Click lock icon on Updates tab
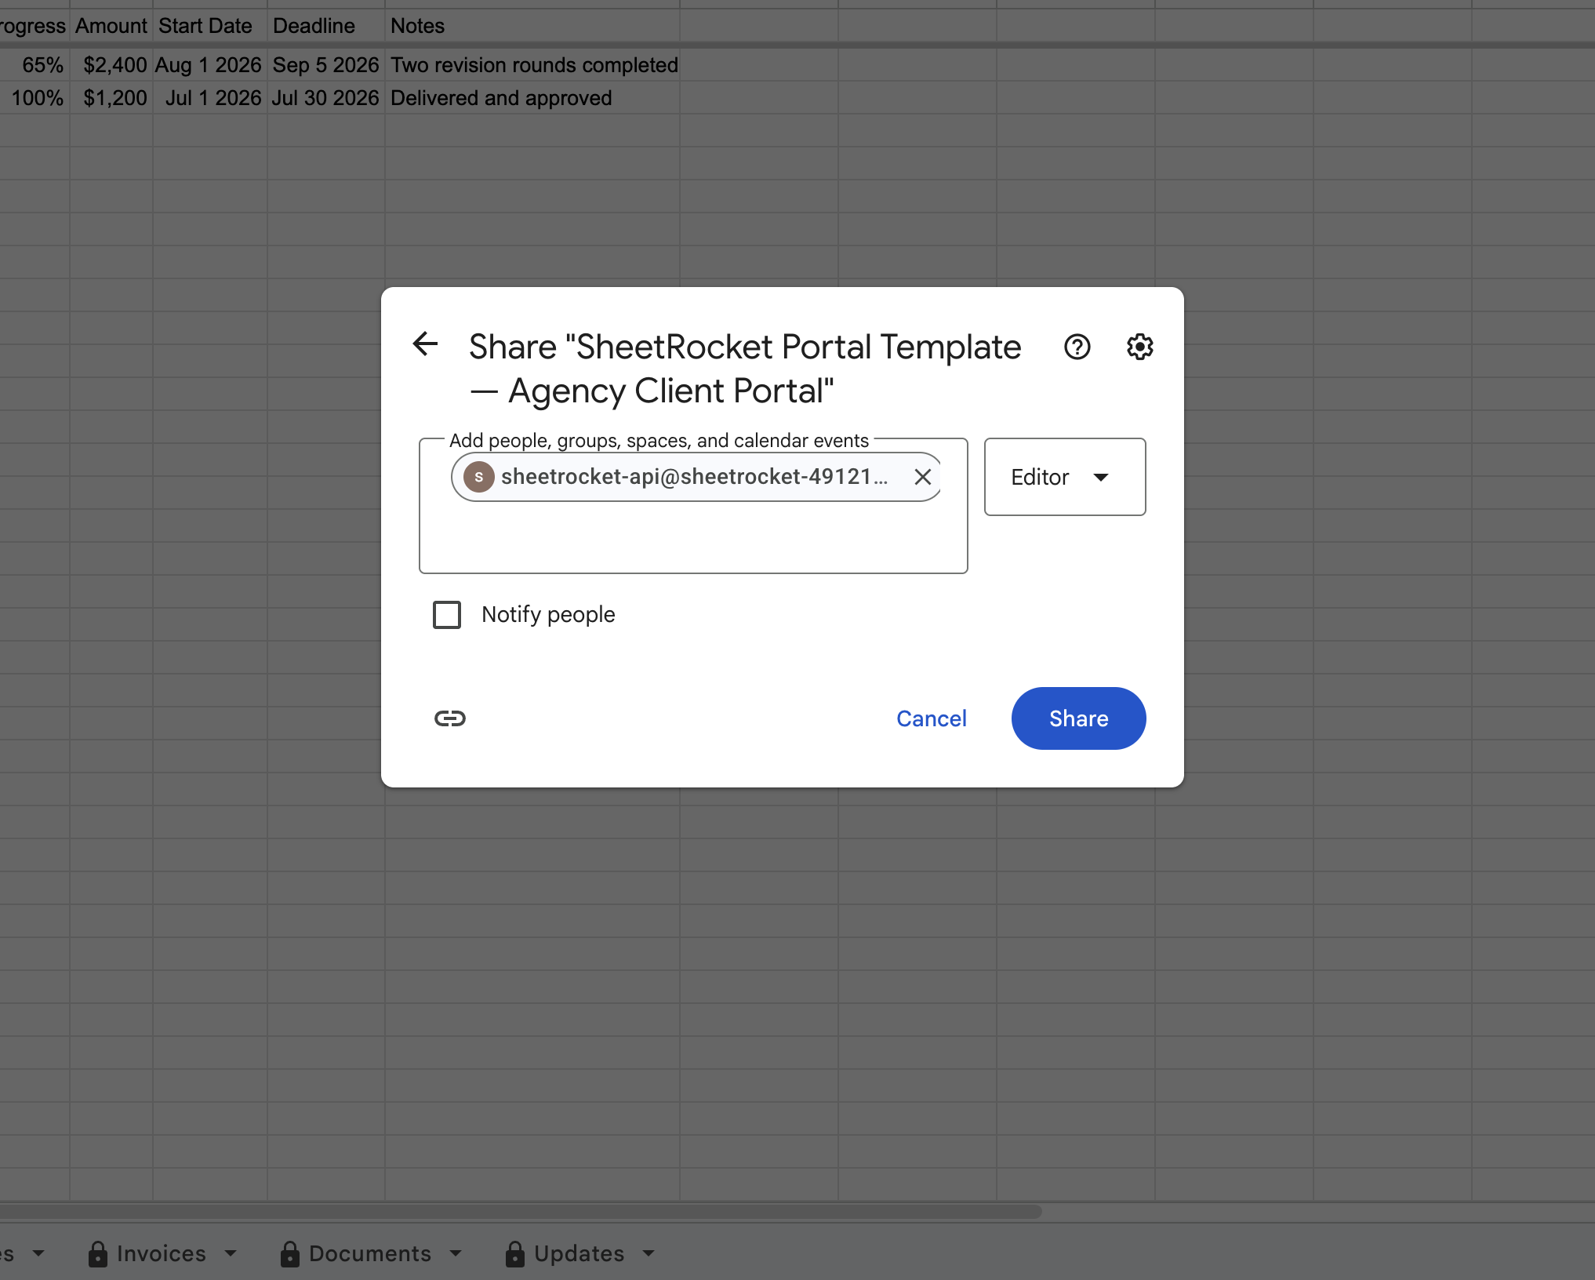The image size is (1595, 1280). pos(515,1253)
